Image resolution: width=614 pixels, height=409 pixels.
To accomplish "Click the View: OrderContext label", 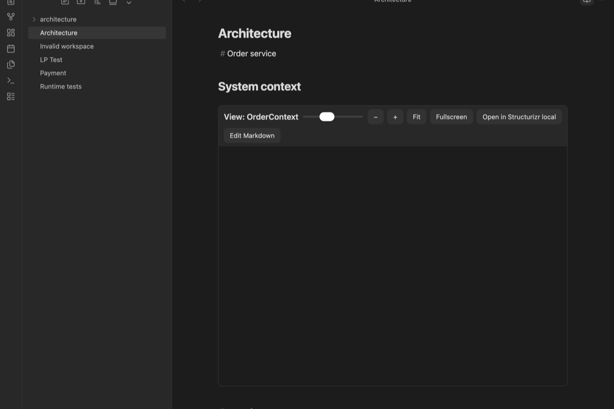I will pos(261,117).
